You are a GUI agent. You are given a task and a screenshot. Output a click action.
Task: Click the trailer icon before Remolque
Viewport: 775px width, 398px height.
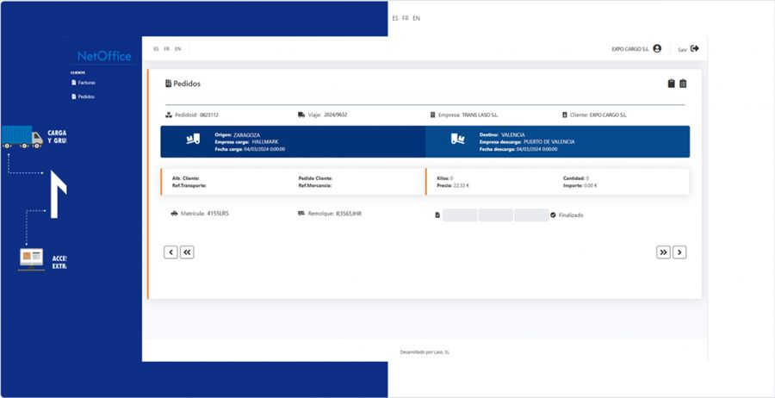(x=301, y=214)
